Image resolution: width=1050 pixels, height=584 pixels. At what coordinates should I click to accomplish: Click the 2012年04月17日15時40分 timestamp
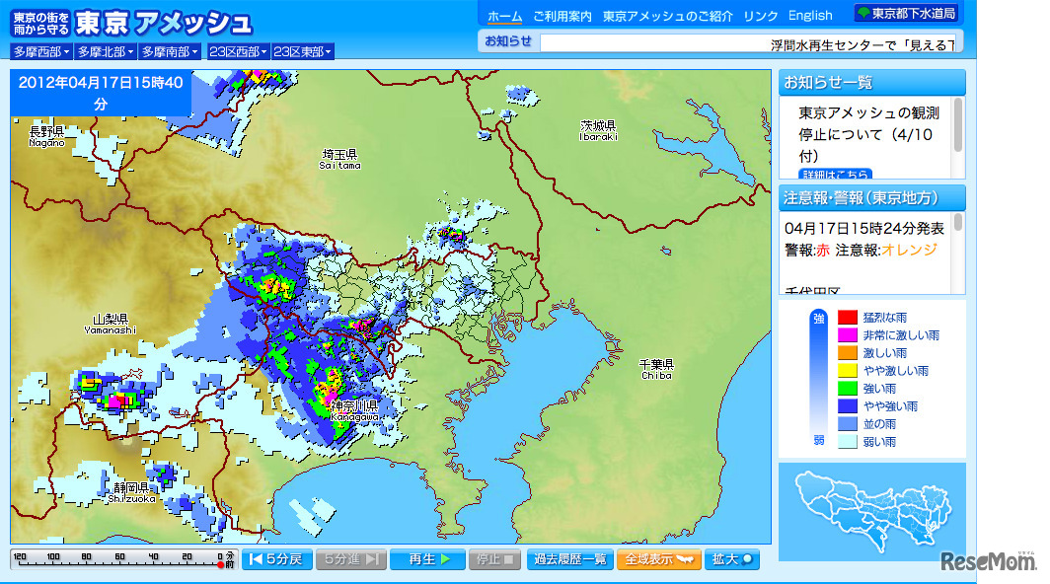[101, 93]
